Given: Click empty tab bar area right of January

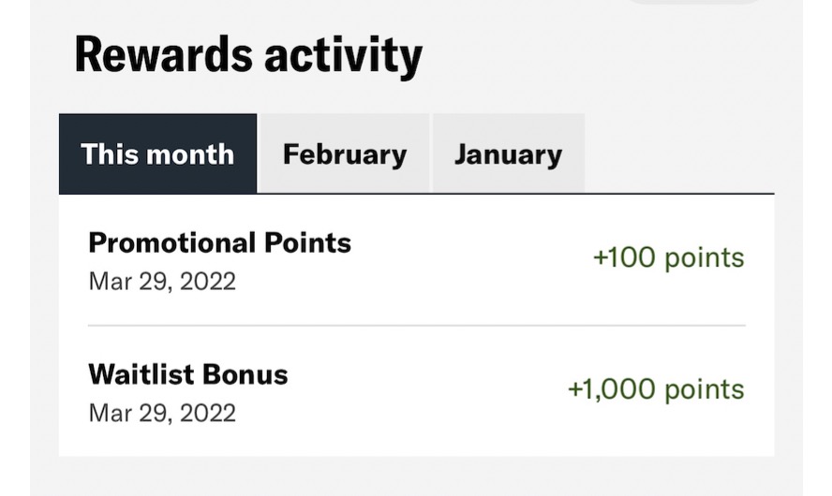Looking at the screenshot, I should (x=679, y=153).
